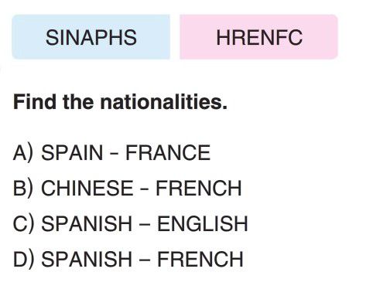Screen dimensions: 390x289
Task: Click the letter label 'D)'
Action: point(23,259)
